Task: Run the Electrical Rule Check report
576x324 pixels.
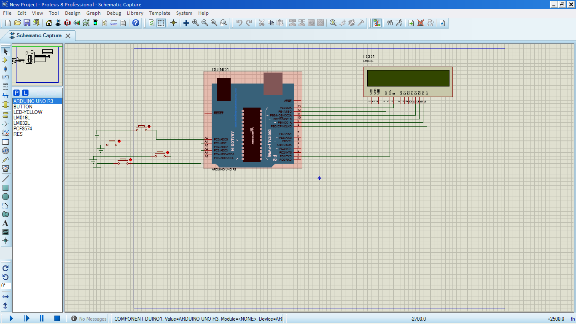Action: 442,23
